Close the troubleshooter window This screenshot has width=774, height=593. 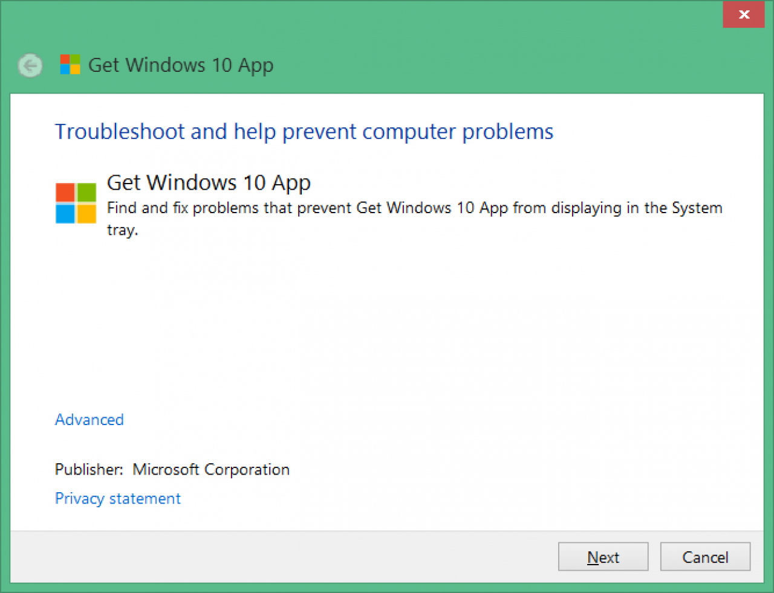[x=744, y=14]
